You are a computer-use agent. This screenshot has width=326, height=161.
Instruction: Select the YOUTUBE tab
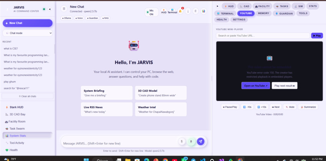coord(246,13)
